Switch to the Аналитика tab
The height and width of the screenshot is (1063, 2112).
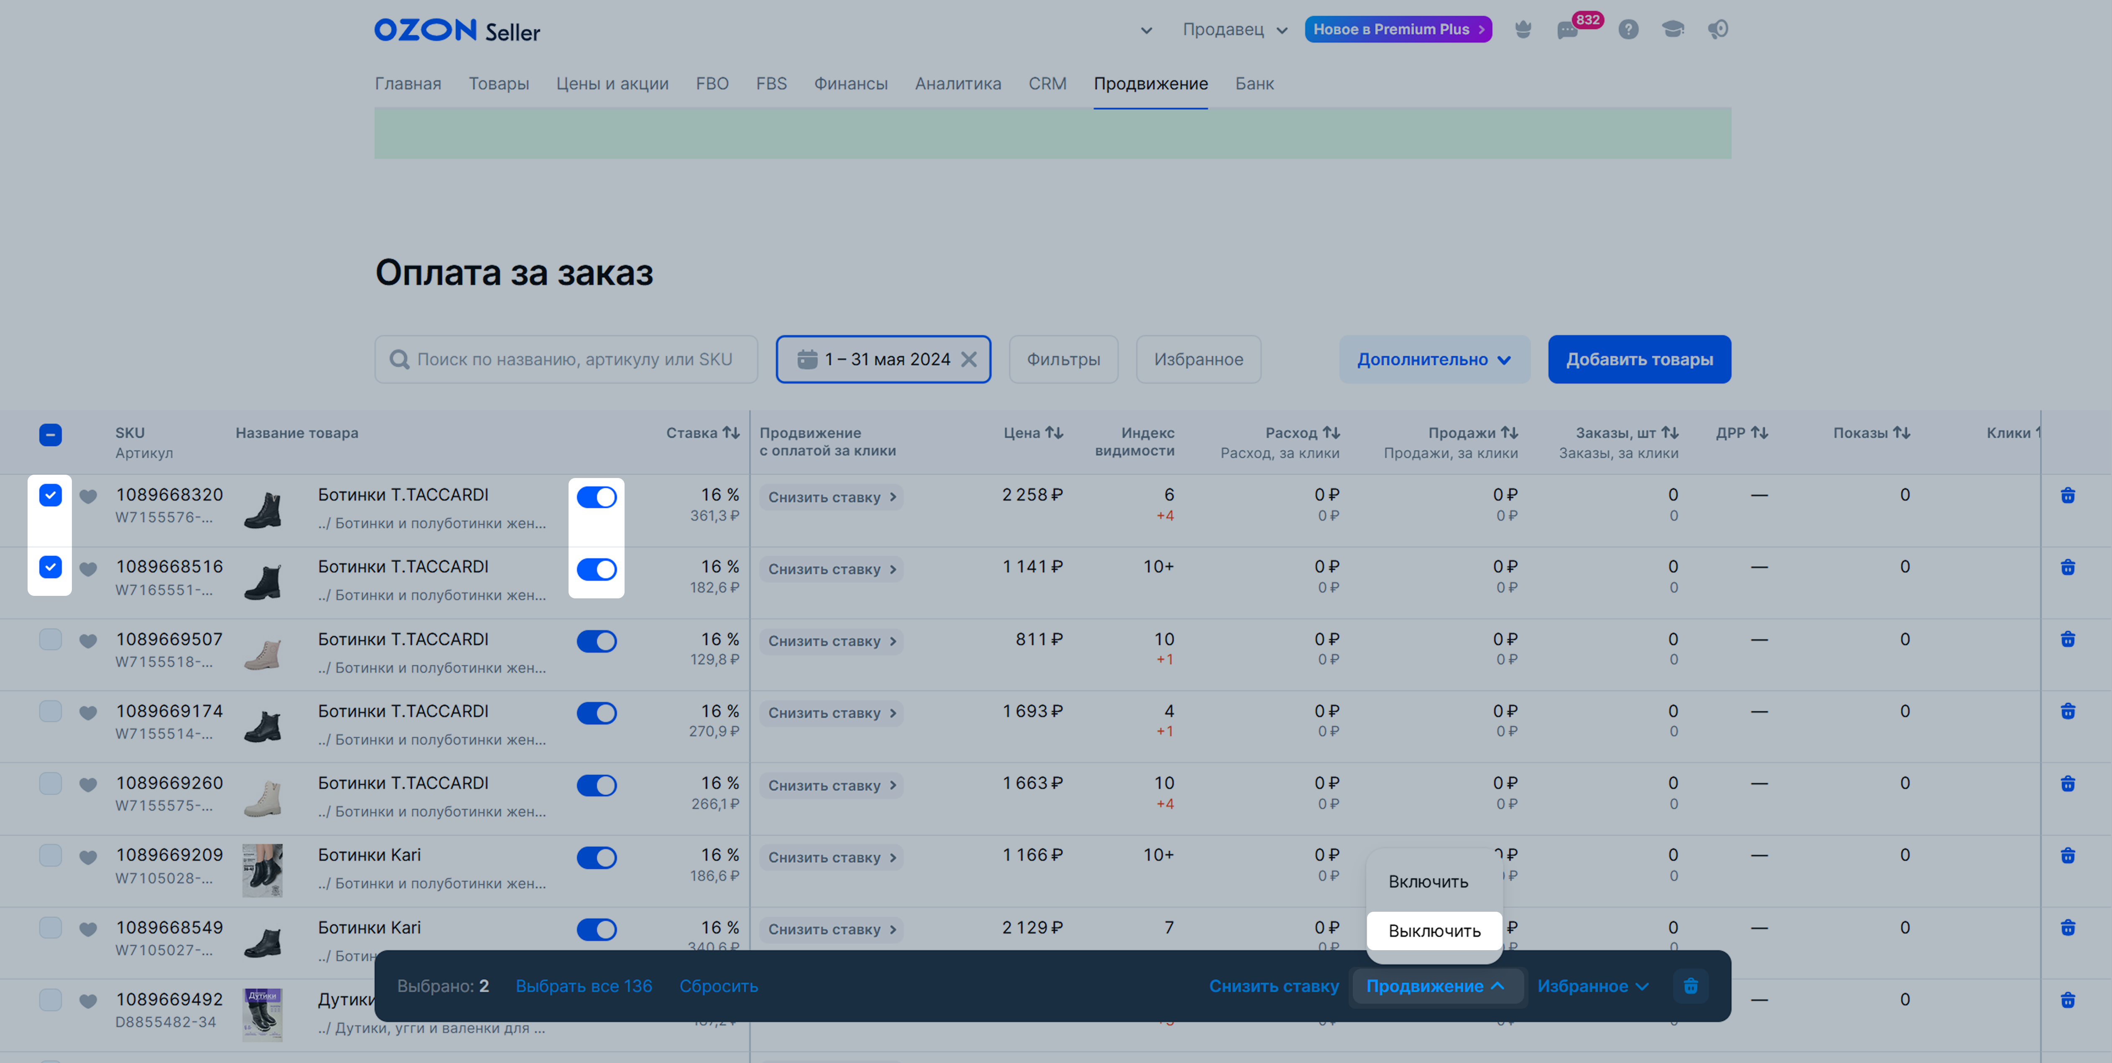(x=958, y=84)
